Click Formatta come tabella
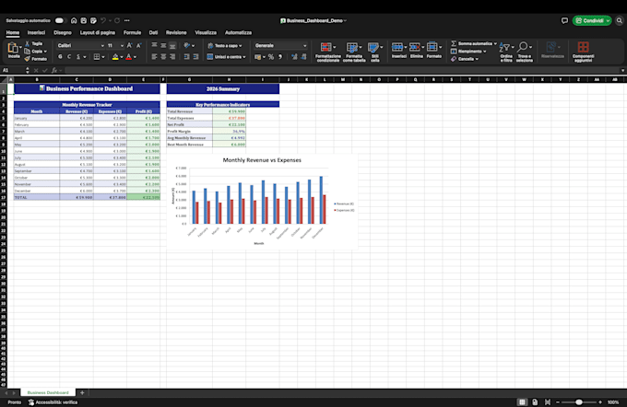This screenshot has width=627, height=407. pos(354,52)
